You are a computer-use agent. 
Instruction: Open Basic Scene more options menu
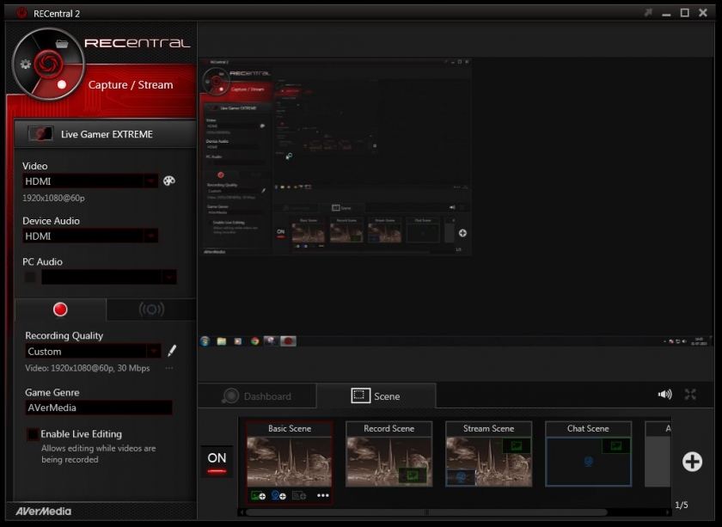tap(323, 496)
